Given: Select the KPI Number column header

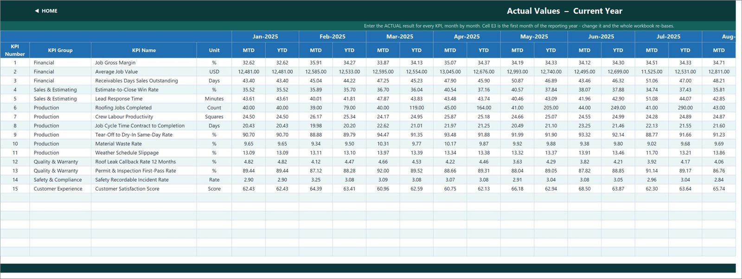Looking at the screenshot, I should (x=15, y=50).
